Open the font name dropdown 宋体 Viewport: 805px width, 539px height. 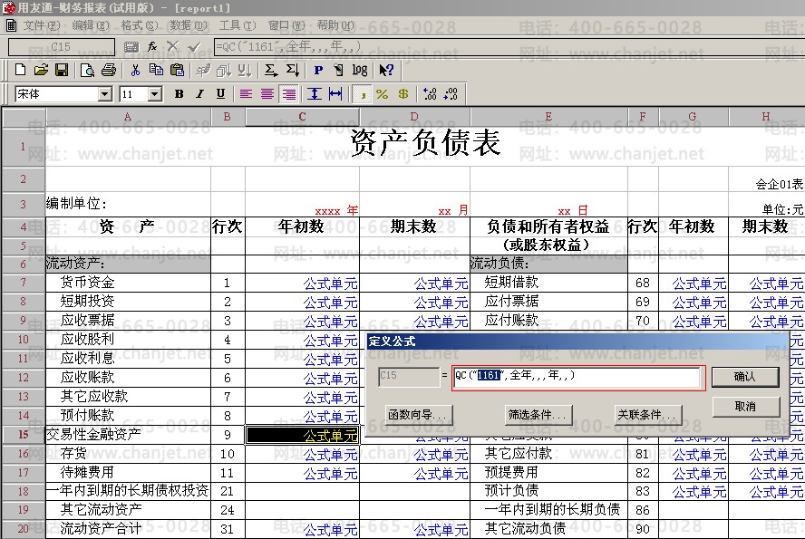point(104,94)
